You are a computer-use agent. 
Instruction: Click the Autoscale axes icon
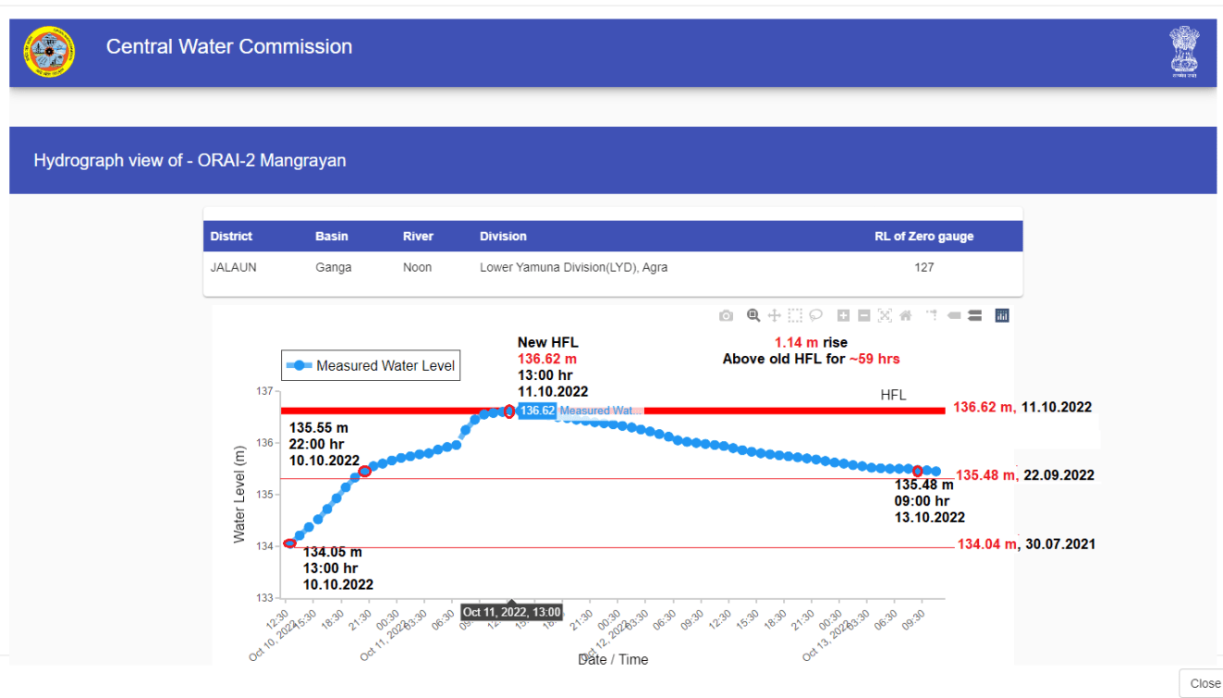[885, 316]
